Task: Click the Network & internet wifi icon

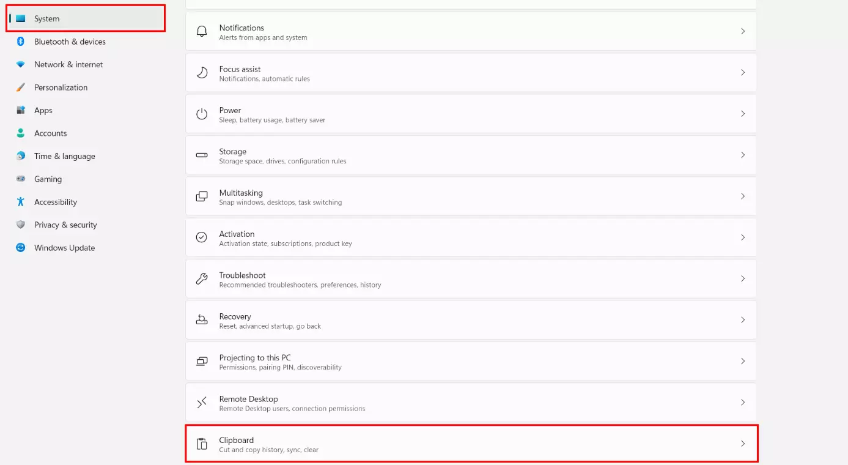Action: (21, 64)
